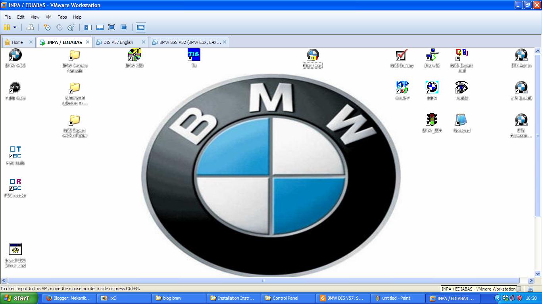This screenshot has width=542, height=304.
Task: Launch the BMW_EBA traffic light icon
Action: 432,123
